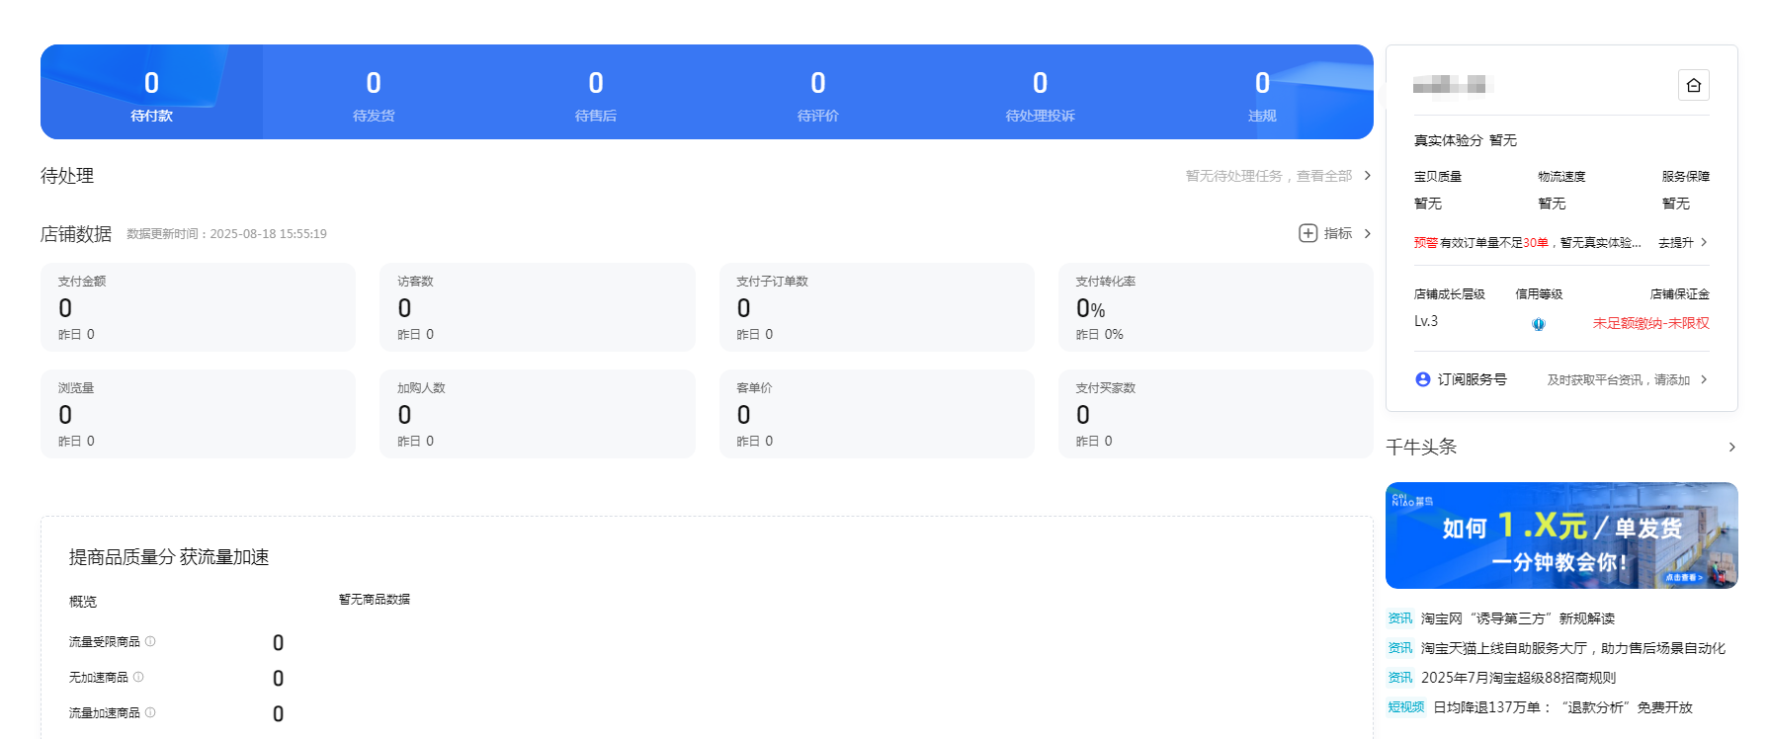
Task: Click the 暂无商品数据 text
Action: coord(374,599)
